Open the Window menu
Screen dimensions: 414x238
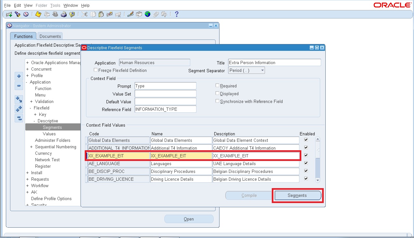71,6
